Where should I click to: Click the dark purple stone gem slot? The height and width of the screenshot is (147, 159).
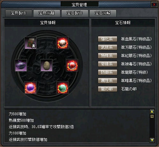(x=21, y=65)
